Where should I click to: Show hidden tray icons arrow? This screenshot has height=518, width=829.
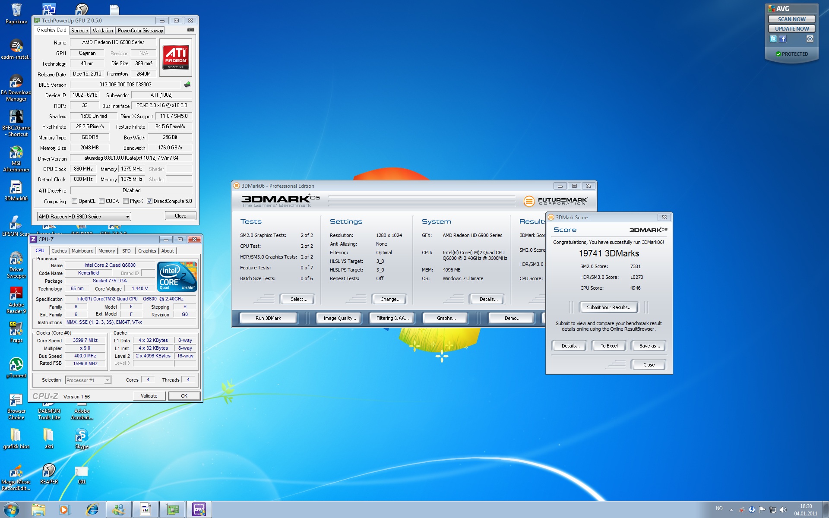tap(731, 510)
